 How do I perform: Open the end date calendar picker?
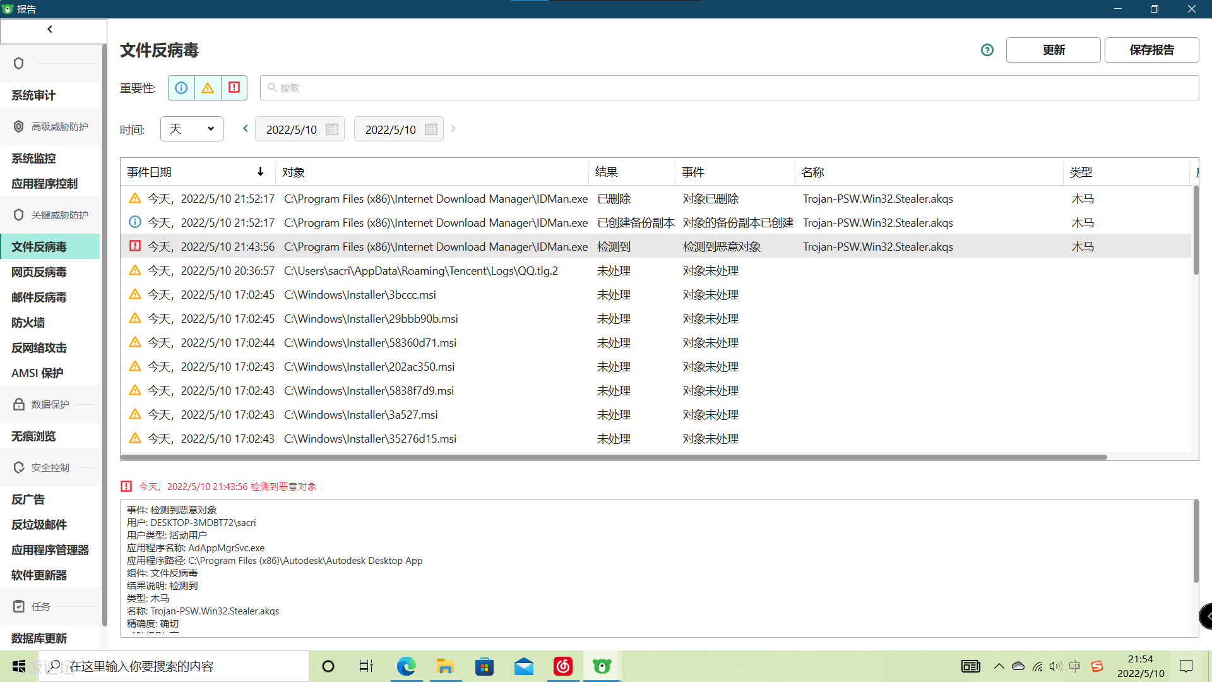[x=431, y=129]
